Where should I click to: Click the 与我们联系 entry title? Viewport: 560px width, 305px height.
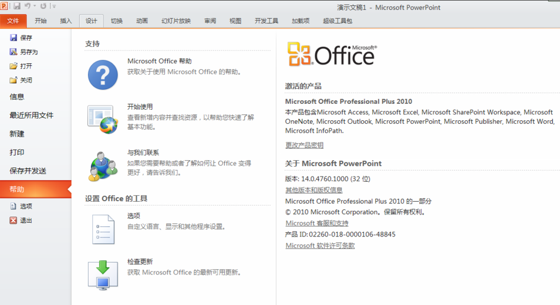pos(143,152)
